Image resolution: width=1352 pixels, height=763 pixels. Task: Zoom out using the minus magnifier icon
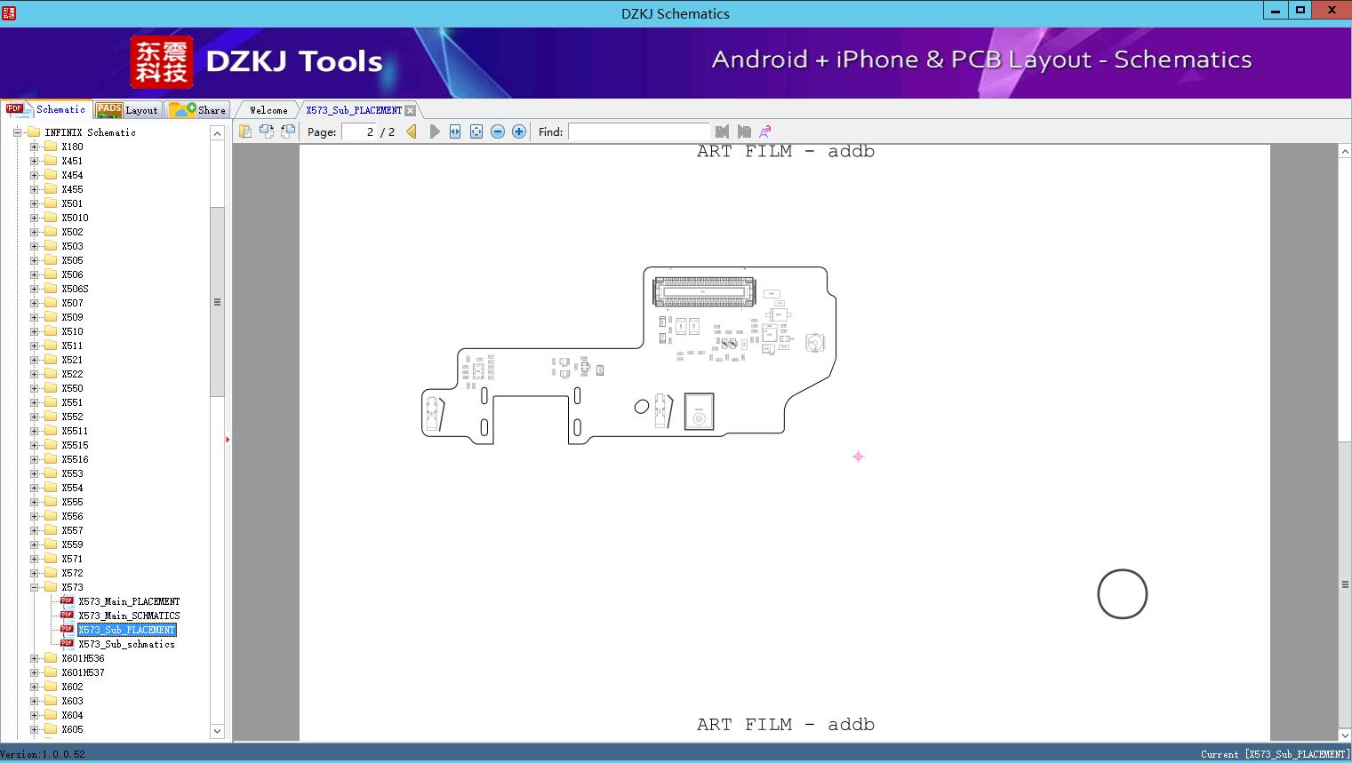click(497, 131)
